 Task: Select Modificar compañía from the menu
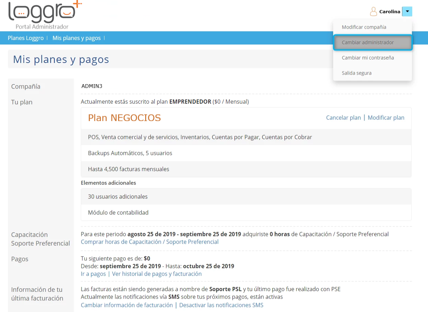pyautogui.click(x=364, y=27)
